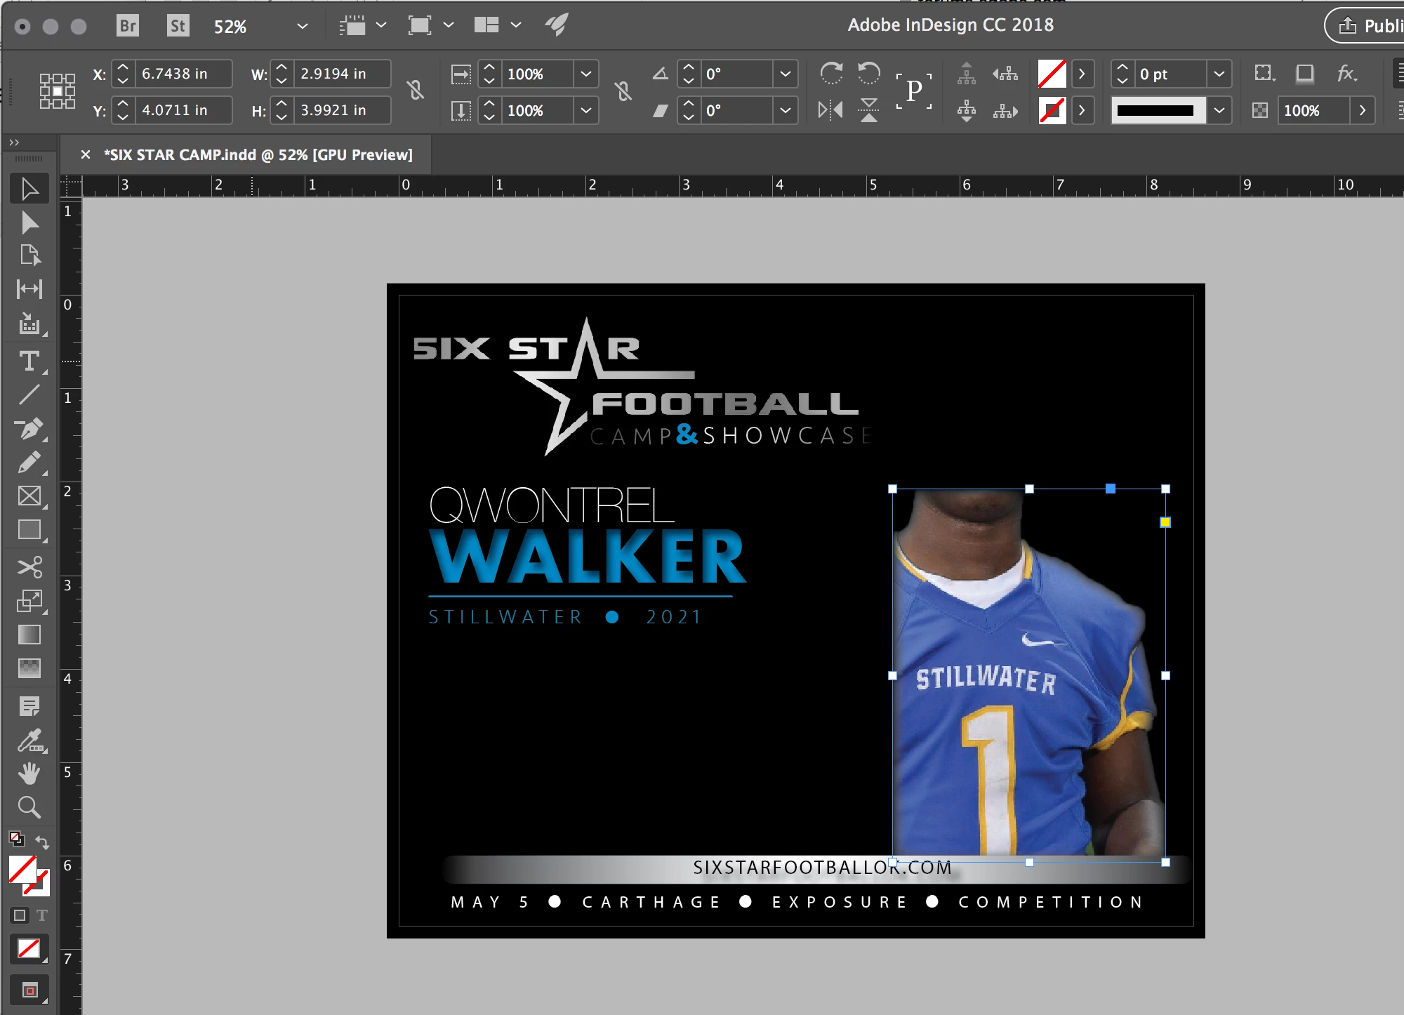Expand the stroke weight 0 pt dropdown
1404x1015 pixels.
point(1219,74)
